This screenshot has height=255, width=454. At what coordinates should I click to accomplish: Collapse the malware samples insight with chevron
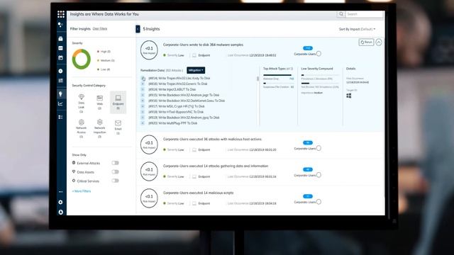click(379, 42)
